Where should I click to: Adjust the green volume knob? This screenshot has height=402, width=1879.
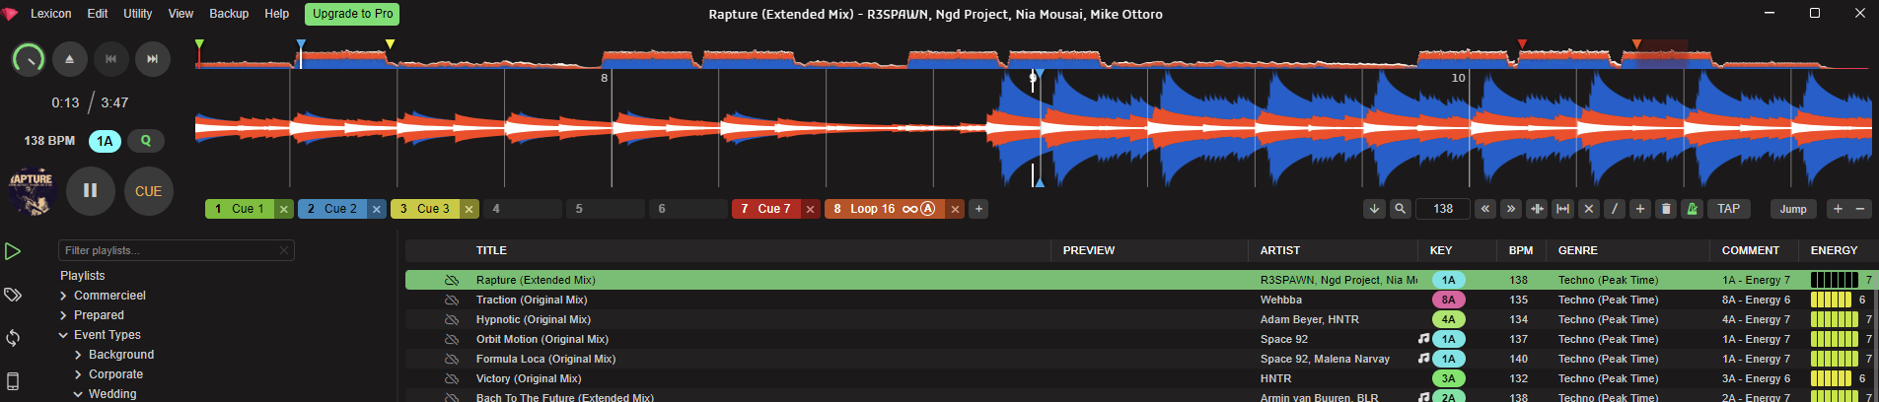29,59
